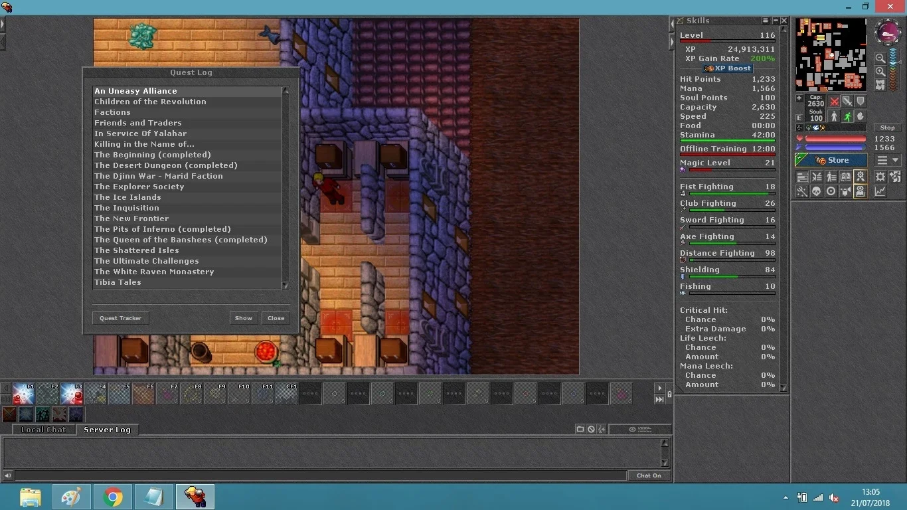Click the chat input field
This screenshot has height=510, width=907.
pos(321,475)
